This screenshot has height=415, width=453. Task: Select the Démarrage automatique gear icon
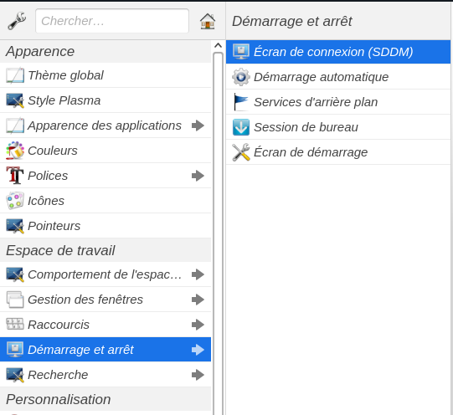[x=241, y=77]
